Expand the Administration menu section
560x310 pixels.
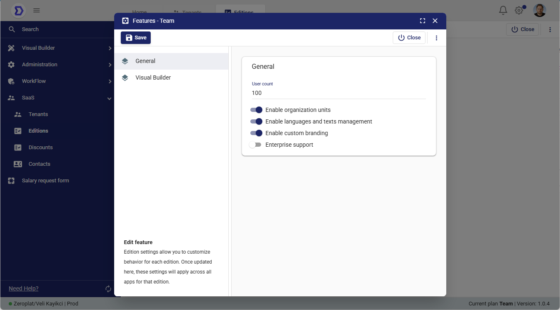(x=40, y=65)
